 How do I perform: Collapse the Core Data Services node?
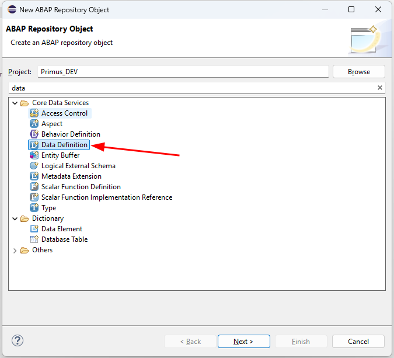coord(15,103)
